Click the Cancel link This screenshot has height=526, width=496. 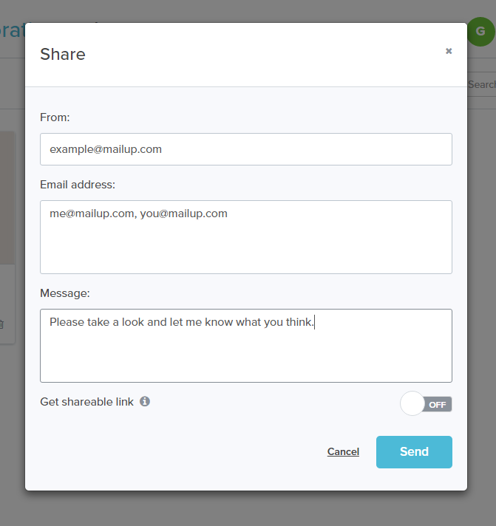[343, 451]
